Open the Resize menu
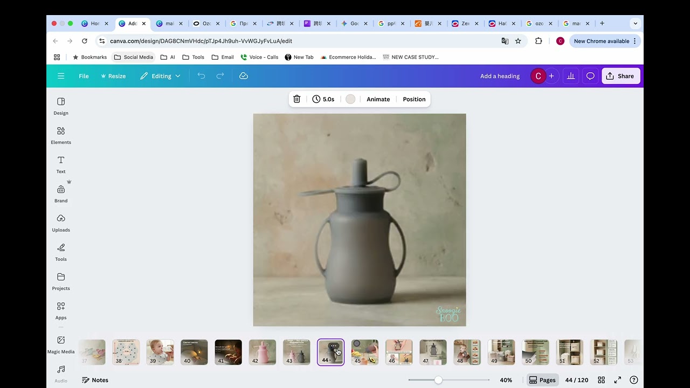The height and width of the screenshot is (388, 690). [113, 76]
